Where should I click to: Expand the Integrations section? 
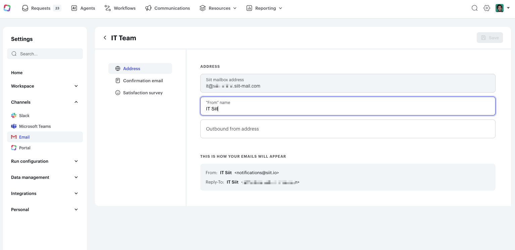(45, 193)
